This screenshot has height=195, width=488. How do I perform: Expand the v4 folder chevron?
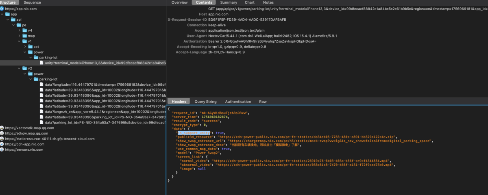pyautogui.click(x=19, y=30)
